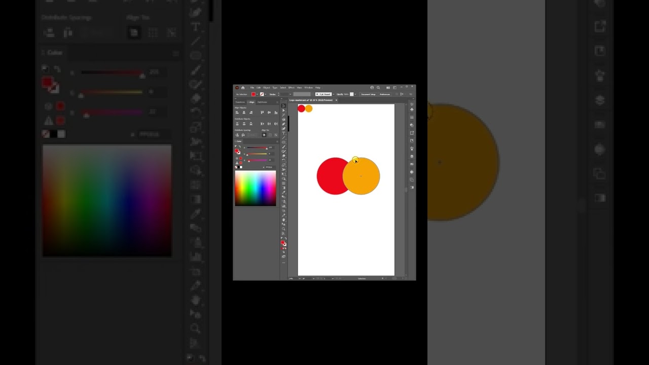Open the Window menu
Viewport: 649px width, 365px height.
[308, 88]
